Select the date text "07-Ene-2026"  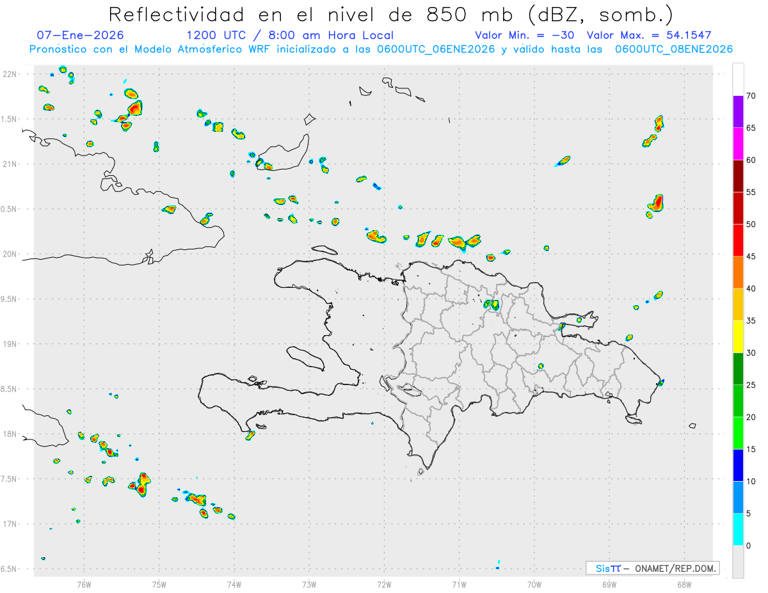pos(81,35)
